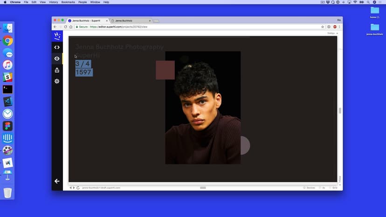Screen dimensions: 386x217
Task: Open the preview width dropdown
Action: click(331, 33)
